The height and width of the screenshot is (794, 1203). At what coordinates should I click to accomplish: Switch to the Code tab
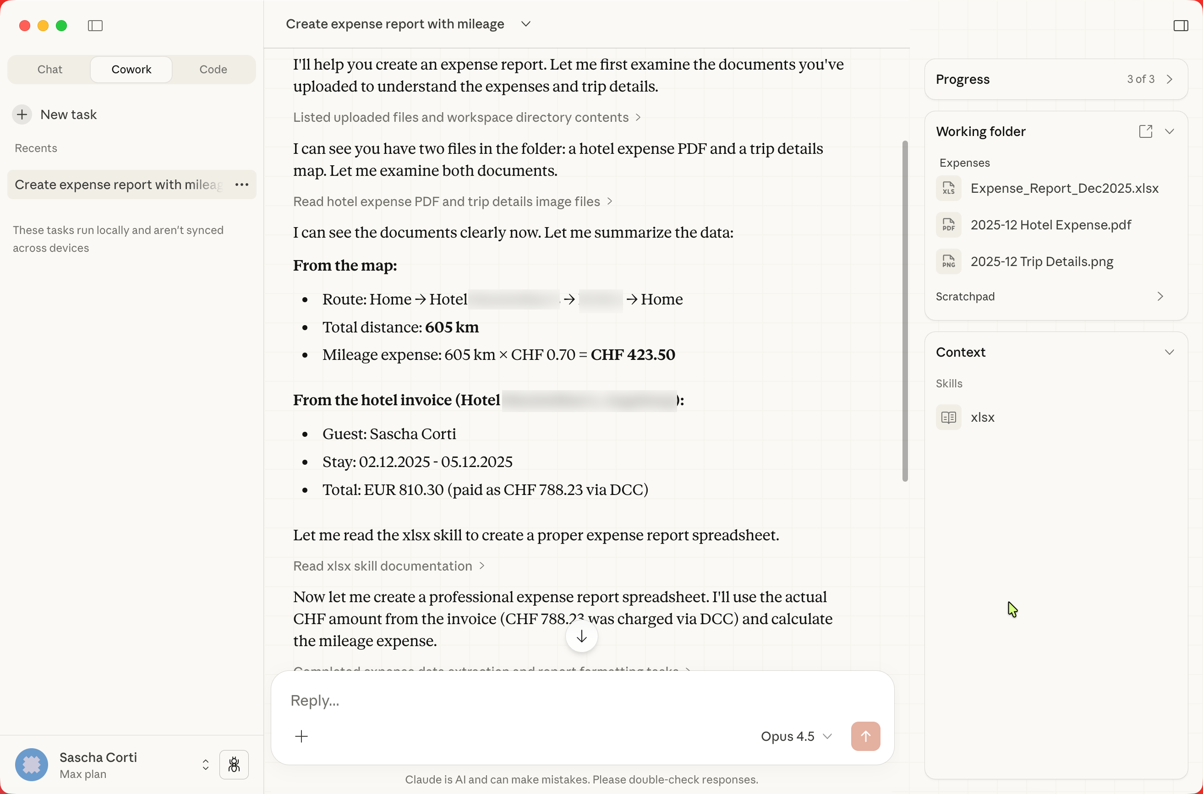pos(213,70)
